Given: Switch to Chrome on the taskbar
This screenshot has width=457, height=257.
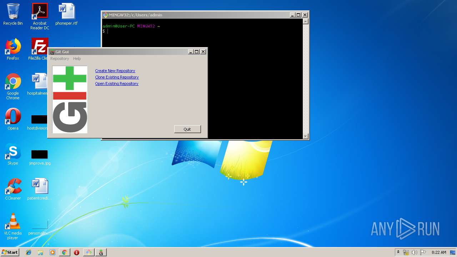Looking at the screenshot, I should click(64, 252).
